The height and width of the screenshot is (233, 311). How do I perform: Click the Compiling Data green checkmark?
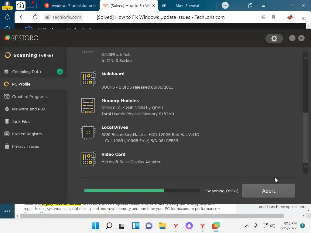[x=60, y=72]
